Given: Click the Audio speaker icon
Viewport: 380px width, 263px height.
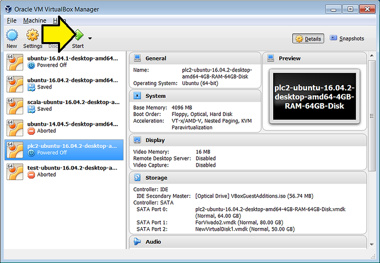Looking at the screenshot, I should 137,241.
